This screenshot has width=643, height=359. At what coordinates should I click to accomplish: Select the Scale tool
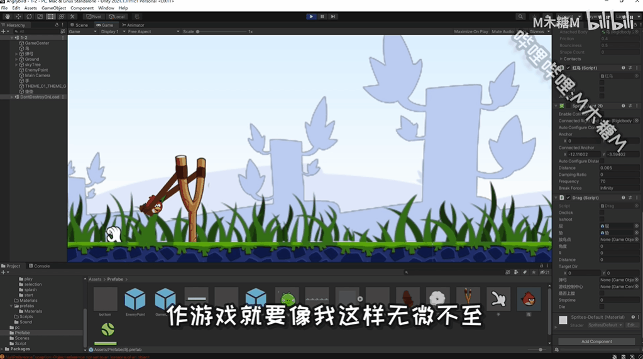point(40,17)
